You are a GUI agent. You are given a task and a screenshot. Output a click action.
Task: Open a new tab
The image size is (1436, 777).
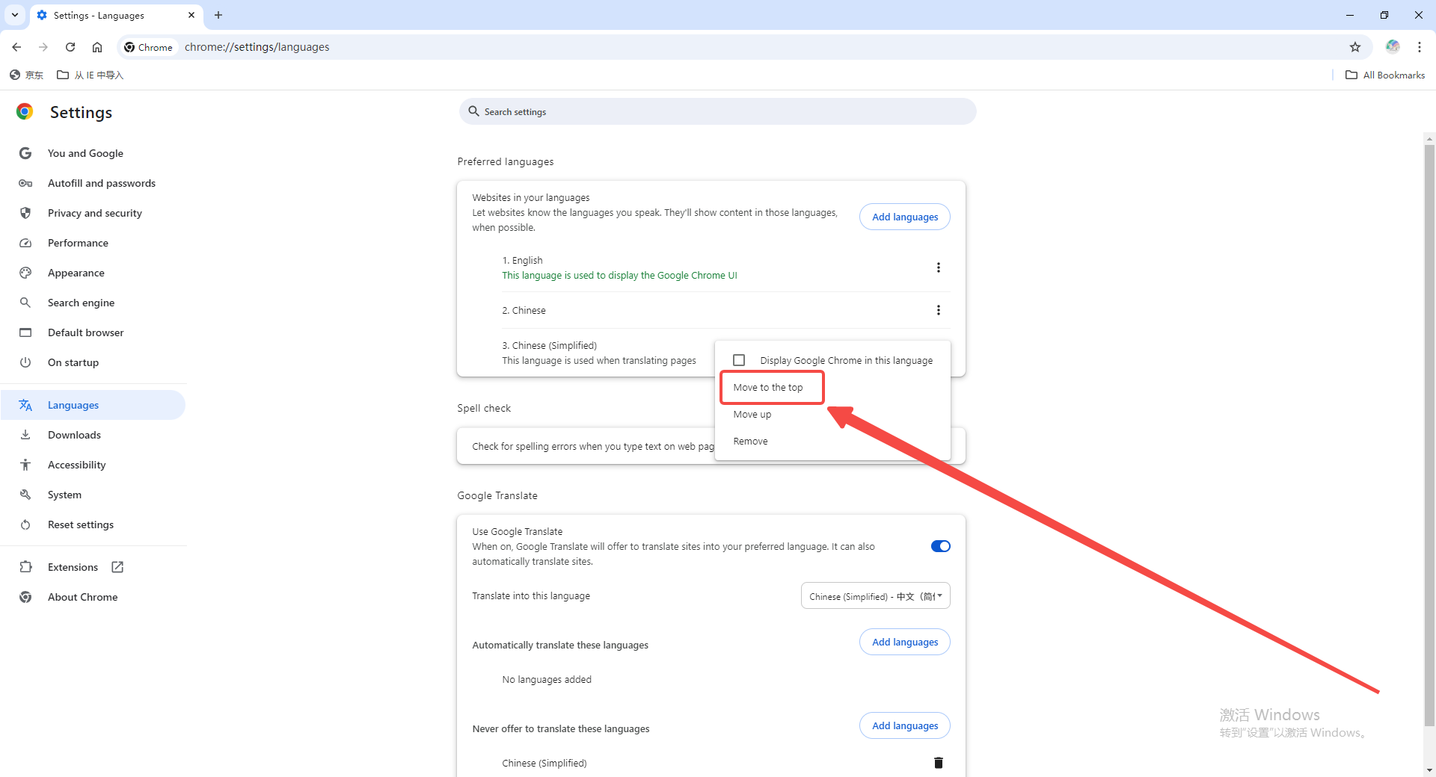pyautogui.click(x=218, y=15)
